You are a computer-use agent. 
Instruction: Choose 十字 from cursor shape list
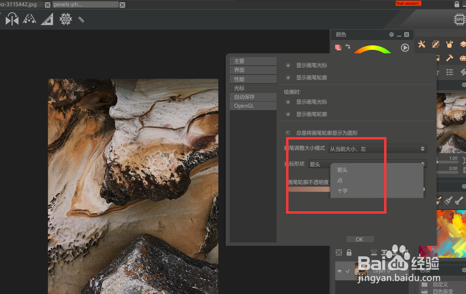(377, 191)
